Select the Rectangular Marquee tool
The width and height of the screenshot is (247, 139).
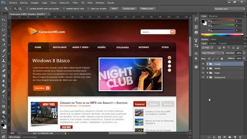pos(3,25)
